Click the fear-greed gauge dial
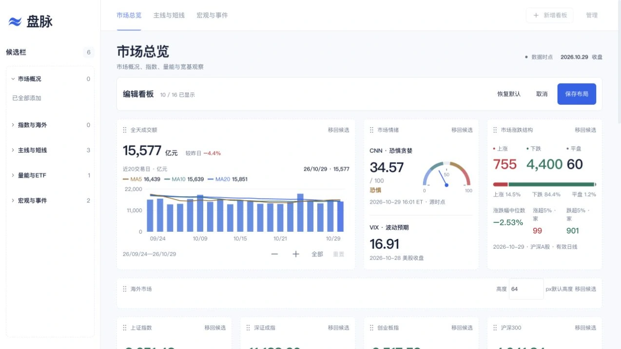Image resolution: width=621 pixels, height=349 pixels. coord(446,174)
